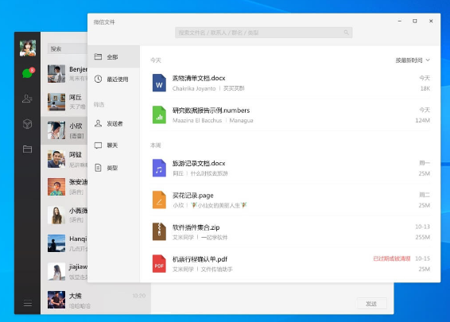
Task: Close the WeChat files window
Action: click(431, 21)
